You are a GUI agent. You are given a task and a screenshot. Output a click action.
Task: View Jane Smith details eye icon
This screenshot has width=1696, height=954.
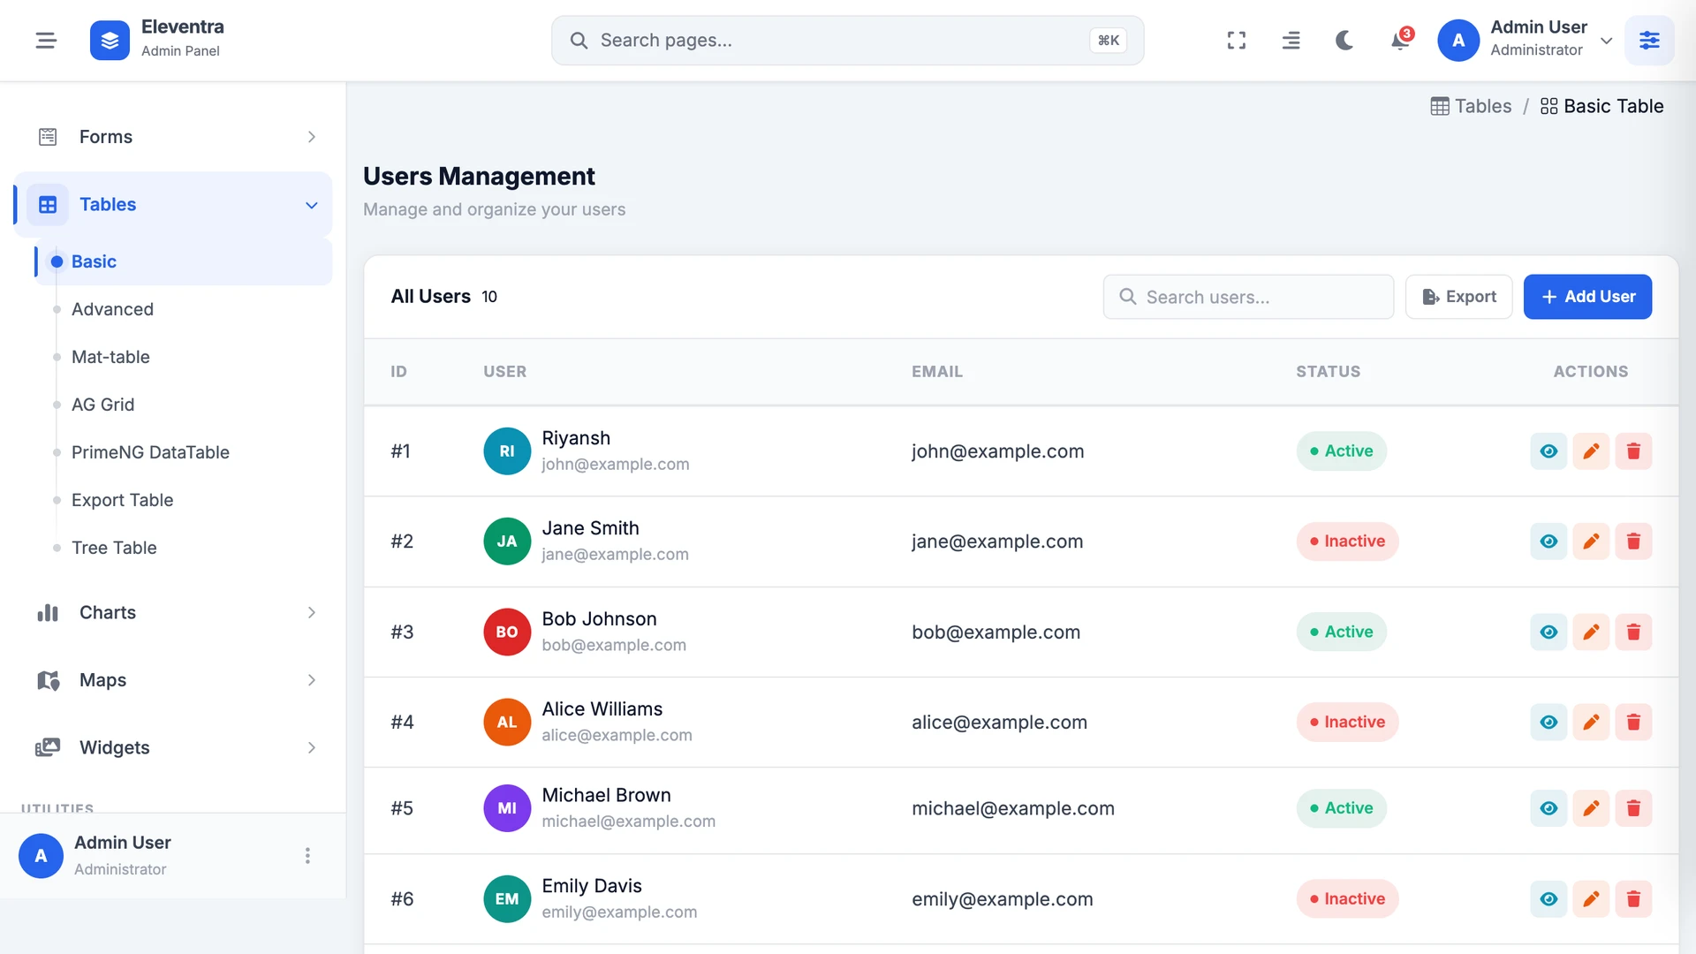[1548, 541]
